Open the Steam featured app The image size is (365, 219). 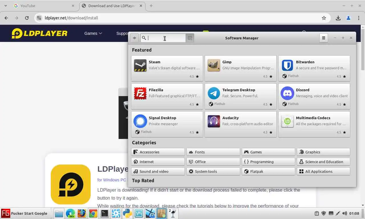[167, 68]
